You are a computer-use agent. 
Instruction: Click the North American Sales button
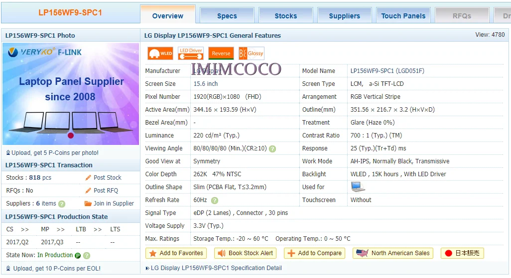(x=393, y=253)
